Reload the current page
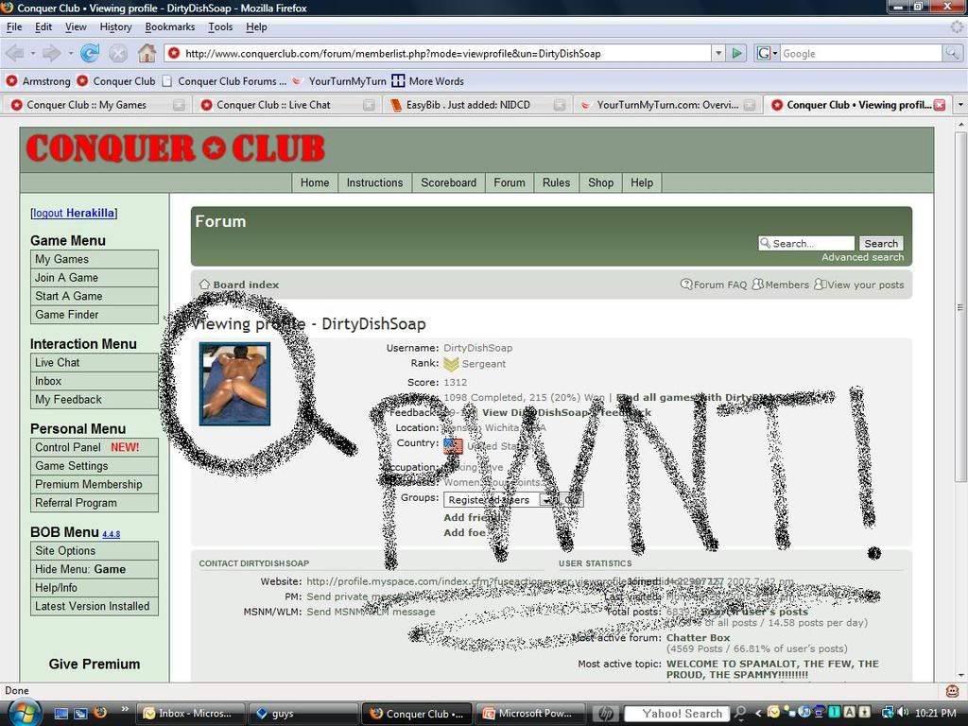The image size is (968, 726). (x=90, y=54)
